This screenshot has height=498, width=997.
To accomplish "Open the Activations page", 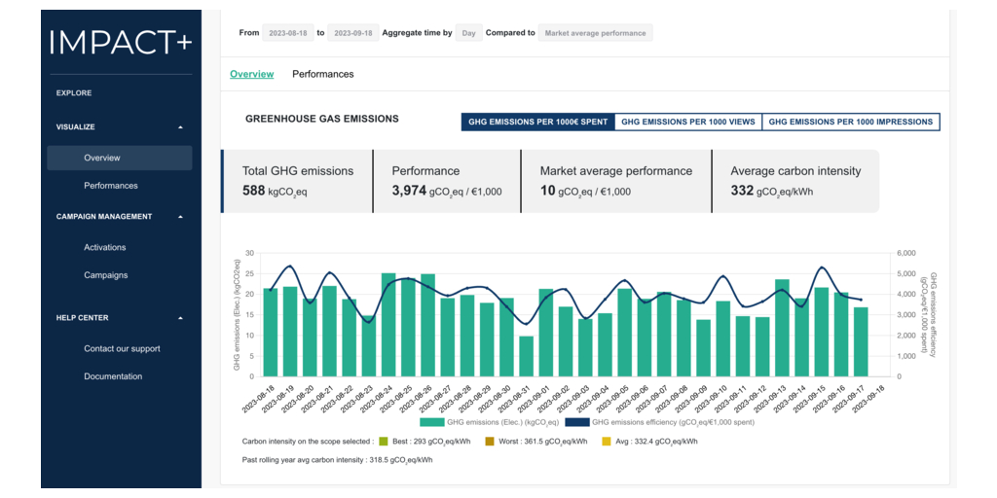I will click(105, 248).
